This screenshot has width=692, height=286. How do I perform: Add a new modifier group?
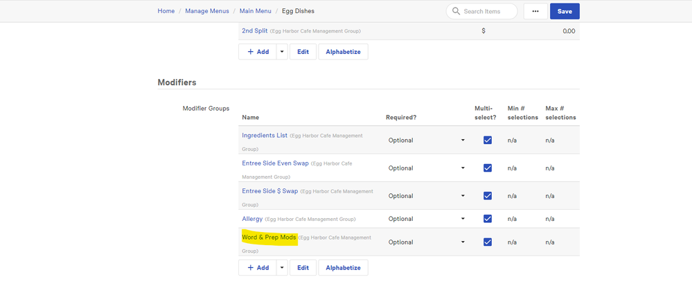pyautogui.click(x=258, y=267)
